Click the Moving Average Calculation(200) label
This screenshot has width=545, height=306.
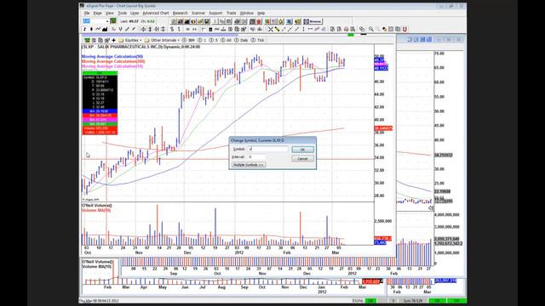(113, 61)
